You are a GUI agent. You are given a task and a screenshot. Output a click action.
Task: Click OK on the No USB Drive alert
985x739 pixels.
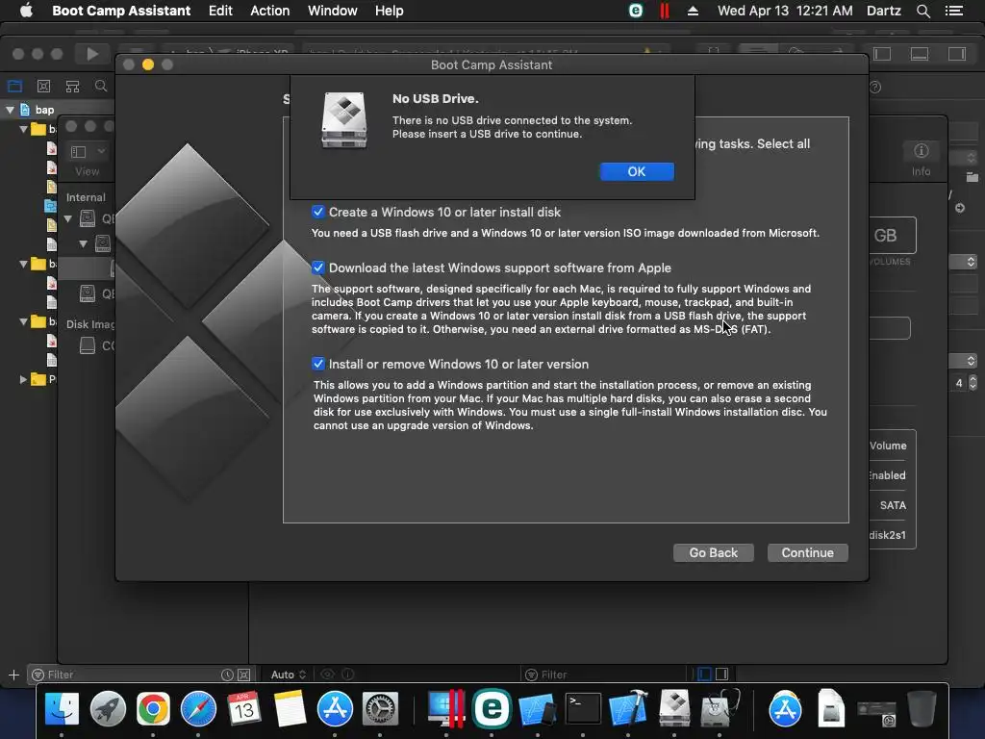click(x=637, y=171)
